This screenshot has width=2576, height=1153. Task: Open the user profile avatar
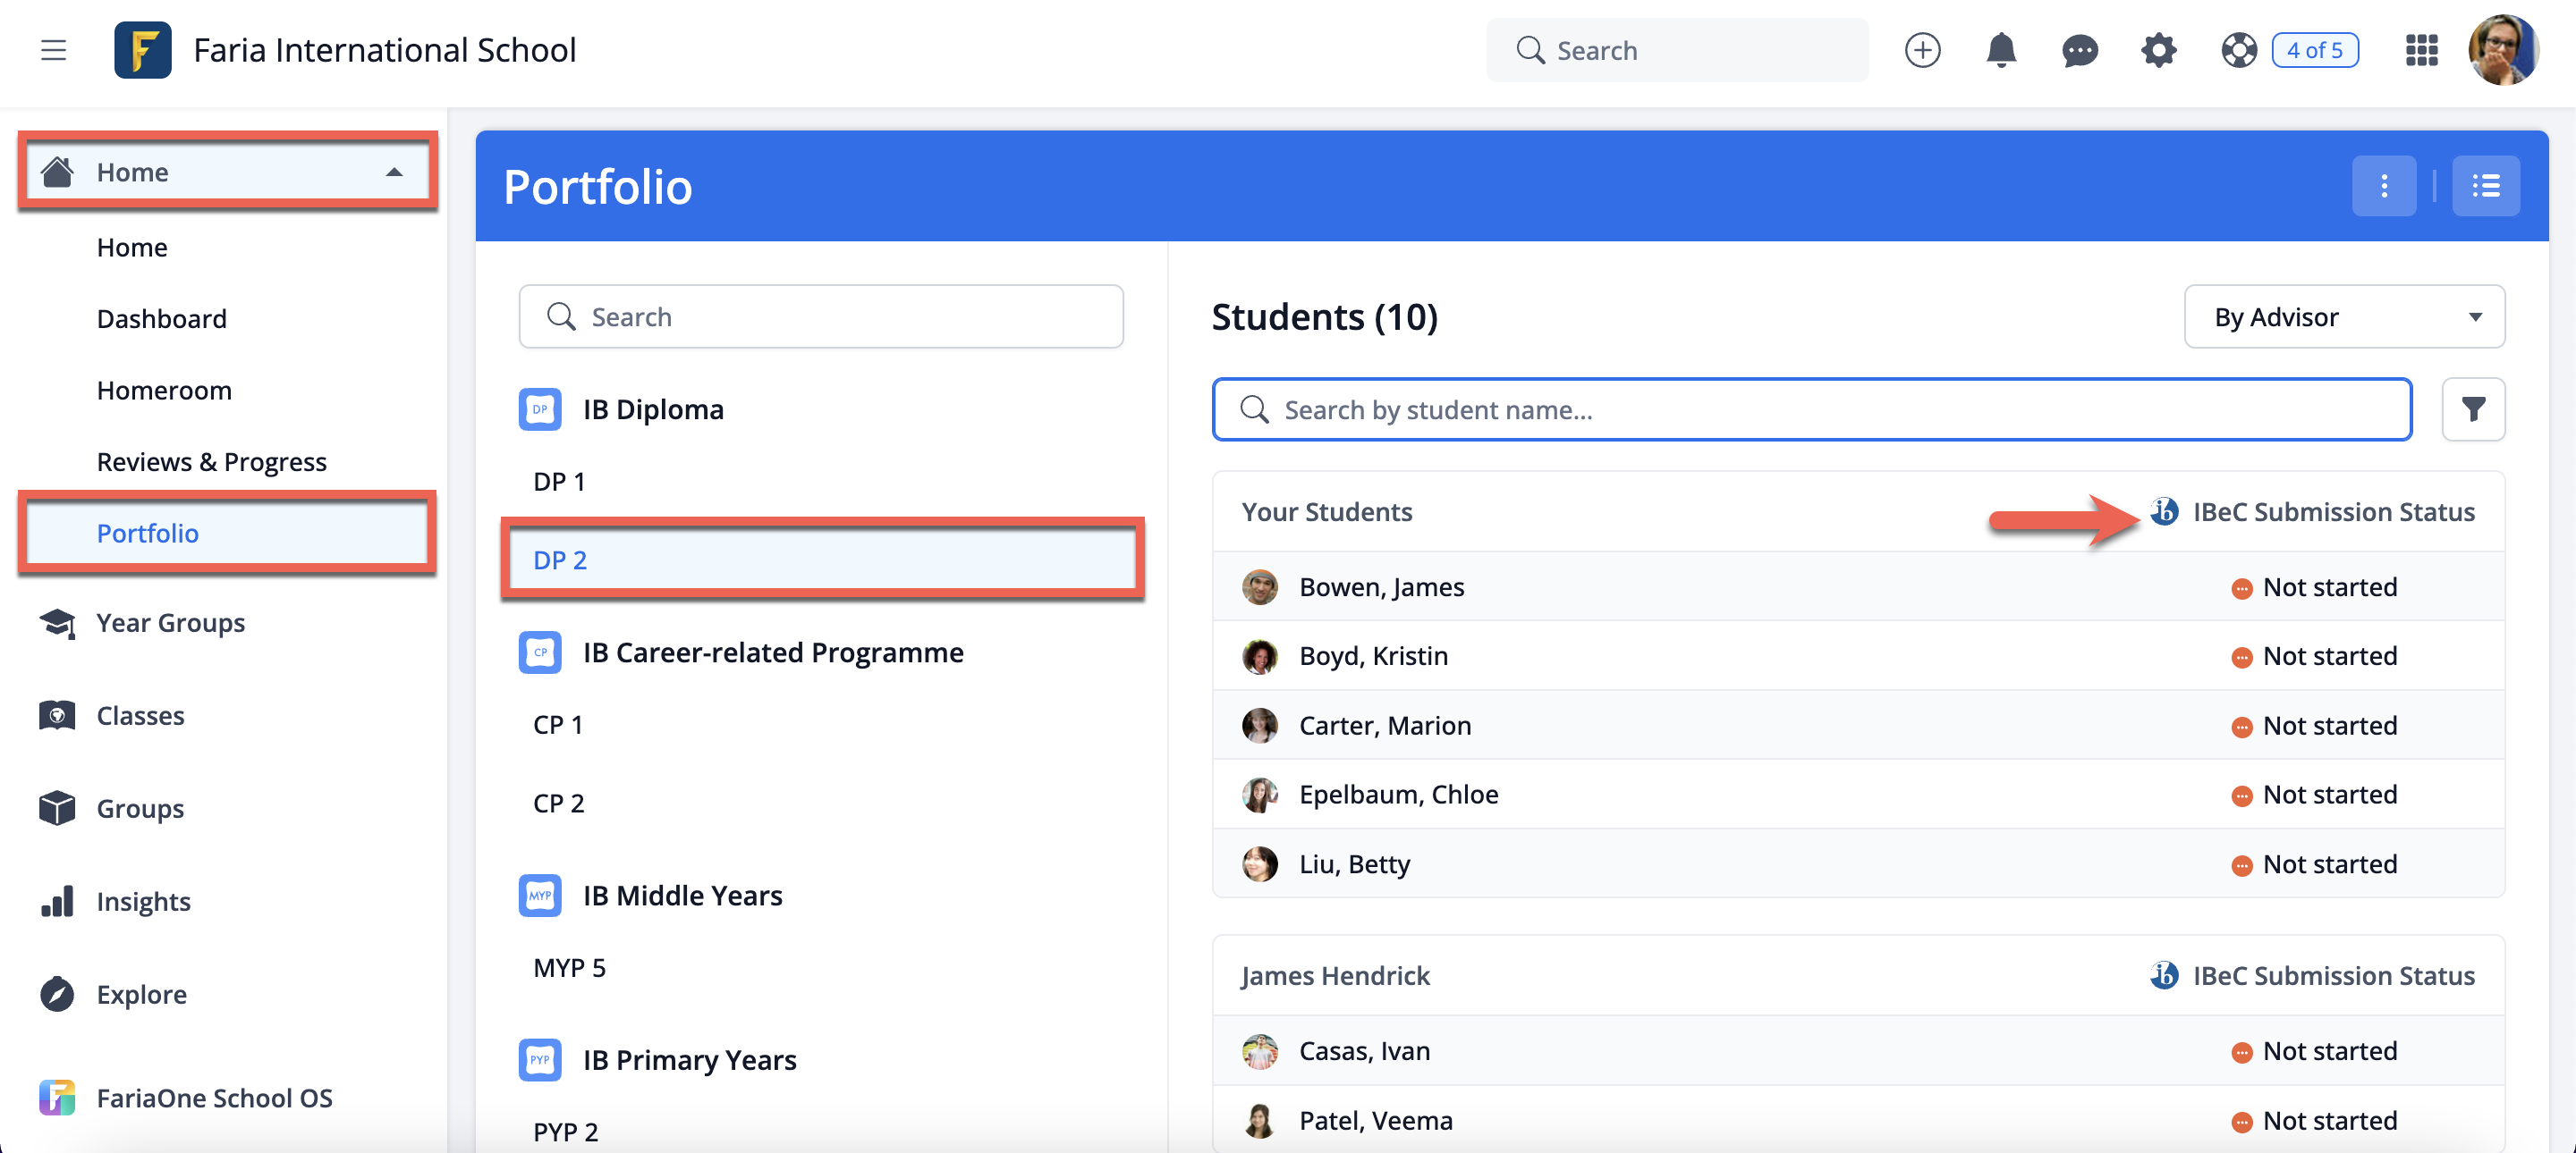click(2503, 50)
